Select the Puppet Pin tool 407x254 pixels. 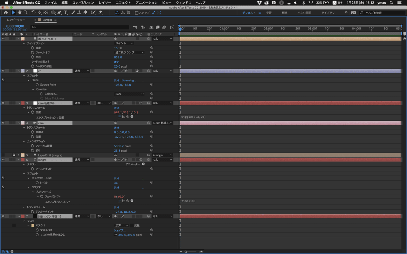[100, 13]
